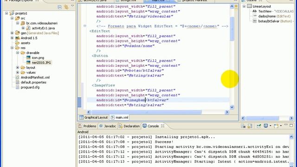Toggle Pin Console icon
This screenshot has height=167, width=297.
[x=259, y=126]
